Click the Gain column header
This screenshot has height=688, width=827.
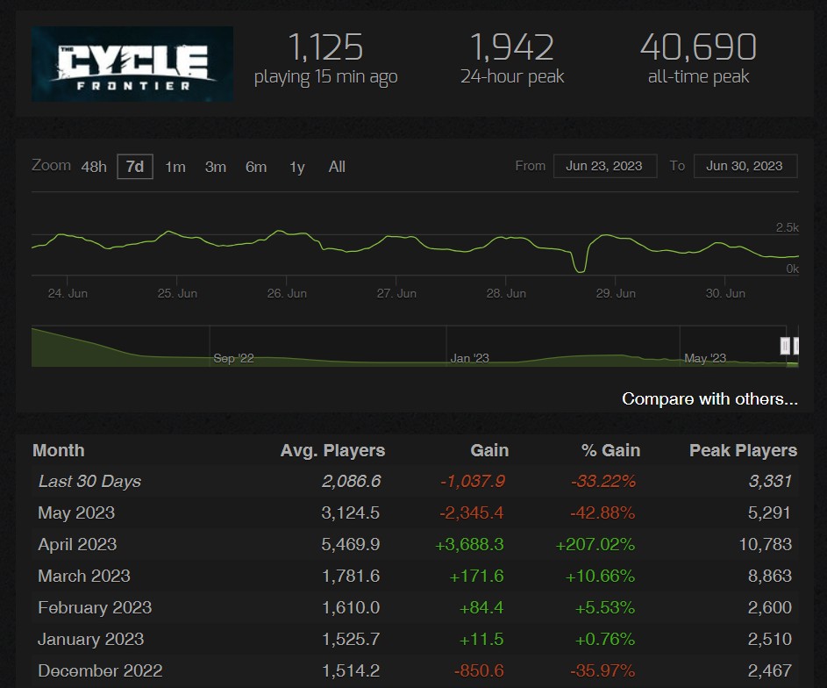489,450
